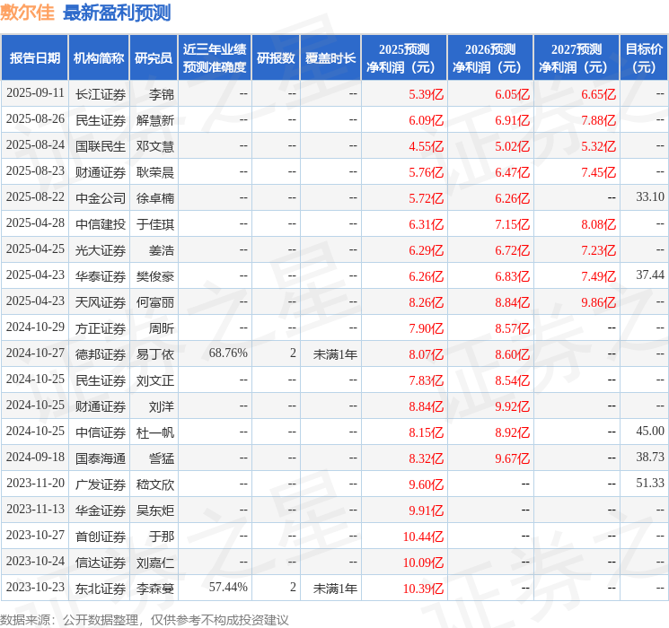Select the date 2024-09-18
The image size is (669, 628).
(x=35, y=457)
